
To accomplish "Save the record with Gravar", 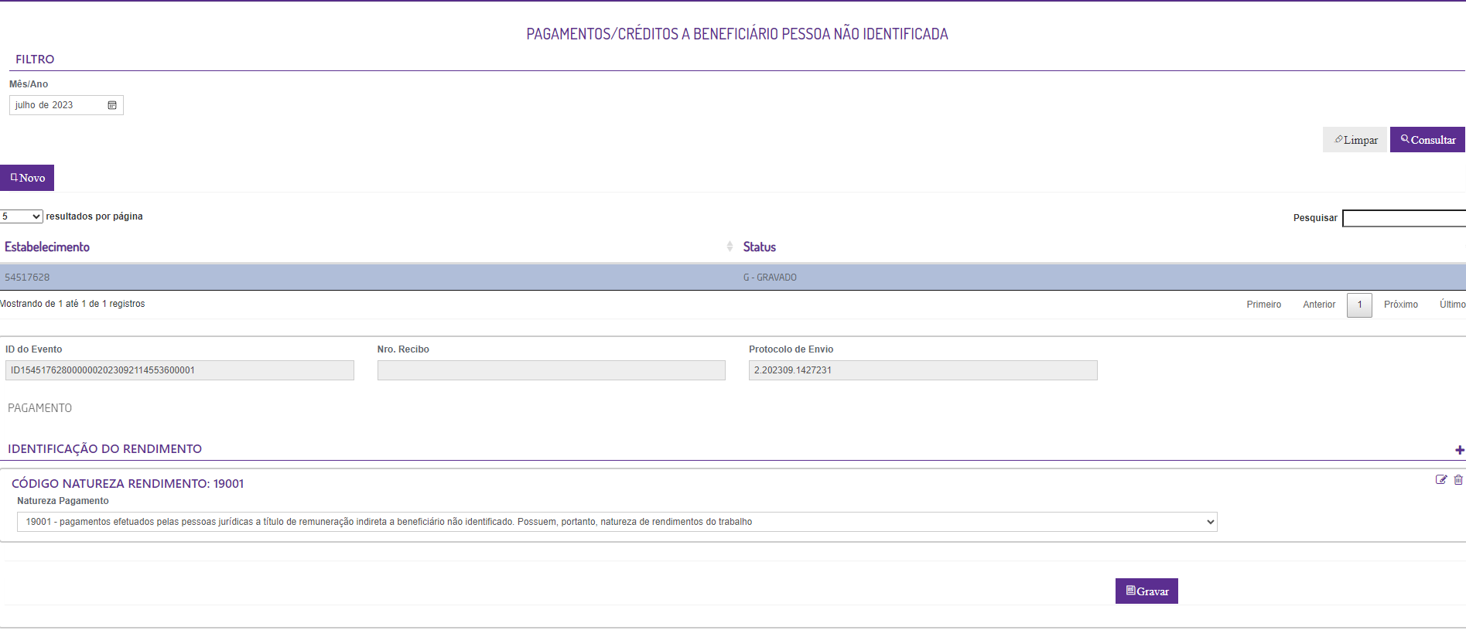I will pyautogui.click(x=1146, y=591).
